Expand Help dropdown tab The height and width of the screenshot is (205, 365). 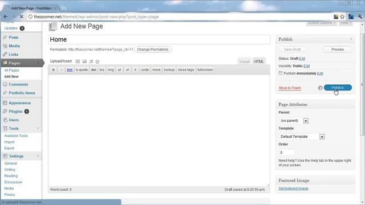(346, 23)
